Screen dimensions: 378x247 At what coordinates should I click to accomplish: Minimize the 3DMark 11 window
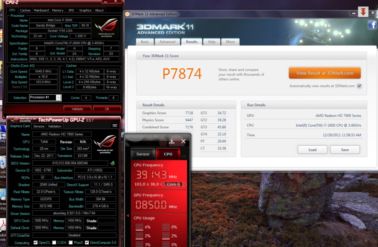(x=353, y=13)
